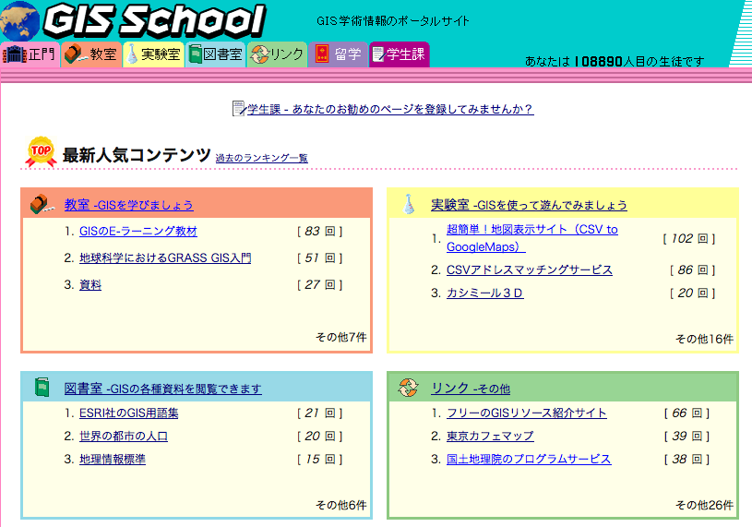Open ESRI社のGIS用語集 link

pos(128,413)
